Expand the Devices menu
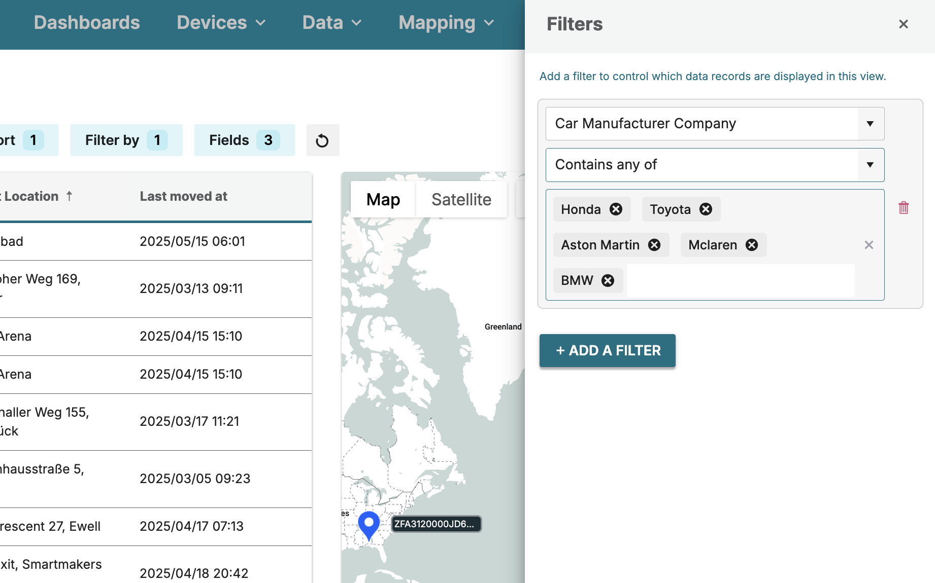Viewport: 935px width, 583px height. point(221,23)
